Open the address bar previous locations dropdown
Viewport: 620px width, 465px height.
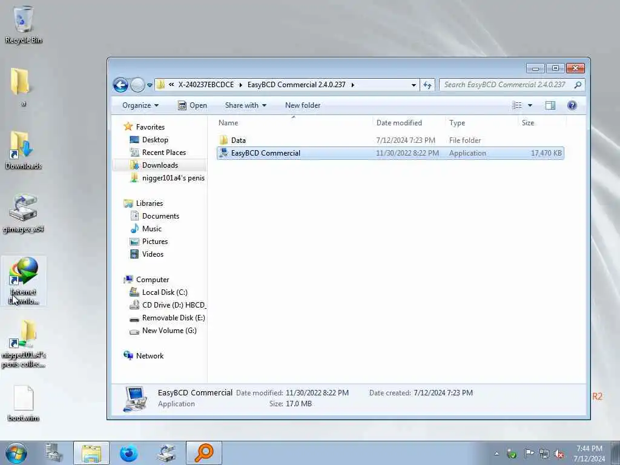414,85
